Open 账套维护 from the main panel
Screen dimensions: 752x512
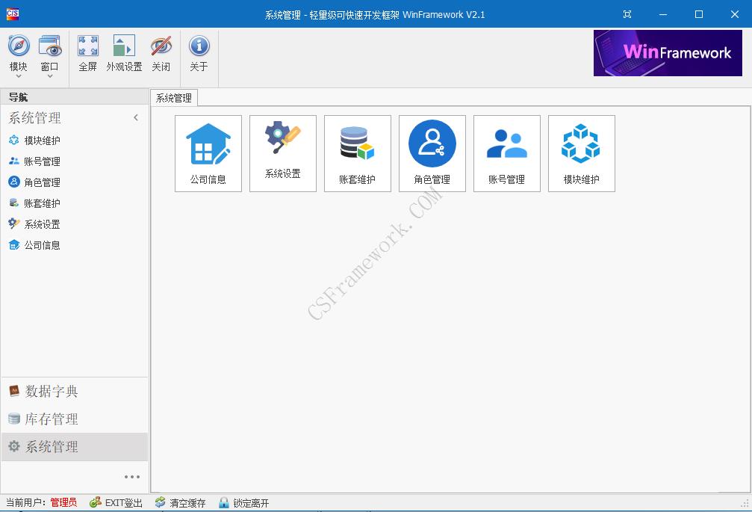(x=357, y=153)
